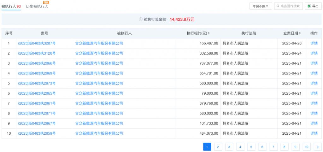Go to pagination page 2
This screenshot has width=323, height=152.
pos(218,147)
